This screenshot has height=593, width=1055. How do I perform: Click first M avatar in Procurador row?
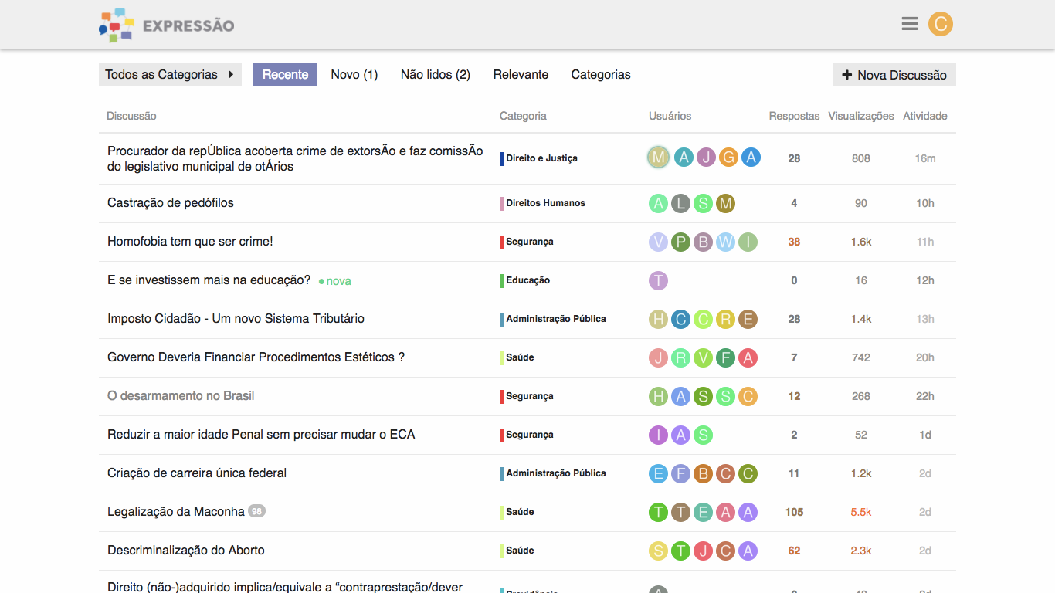pos(658,158)
